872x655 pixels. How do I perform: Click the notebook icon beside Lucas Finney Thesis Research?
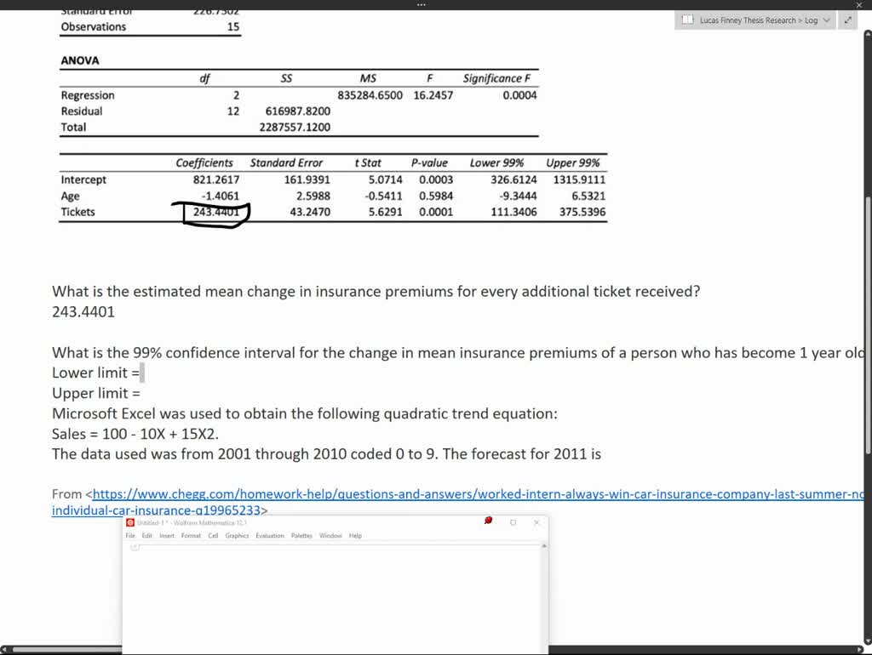point(688,20)
